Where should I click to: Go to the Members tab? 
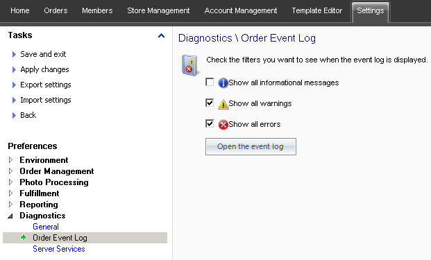click(97, 10)
